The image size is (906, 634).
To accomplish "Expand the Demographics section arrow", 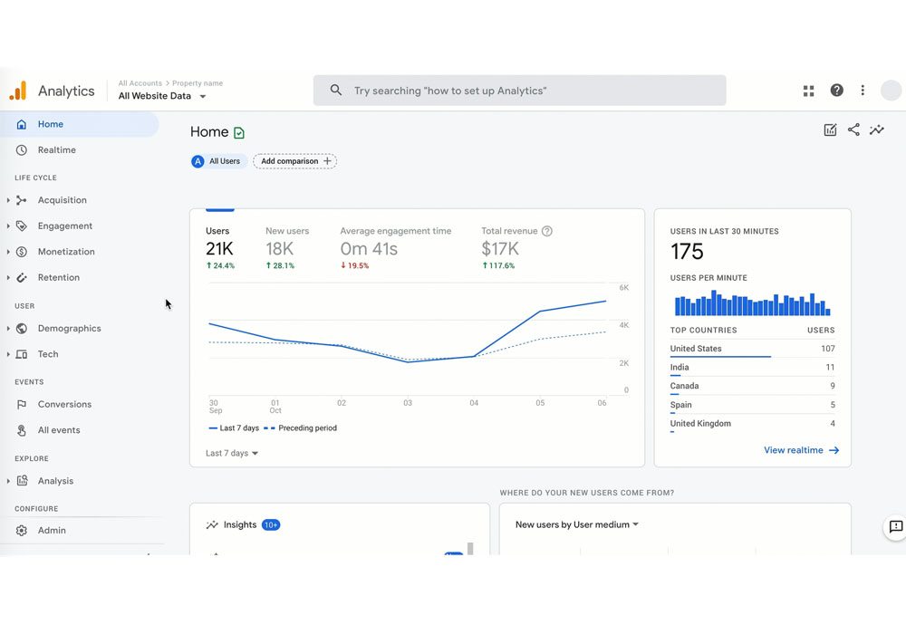I will click(x=8, y=329).
